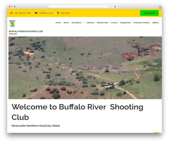Click the info@brsc.co.za email link
This screenshot has height=143, width=169.
pos(46,13)
